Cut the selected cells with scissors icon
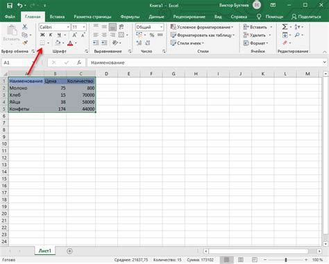The height and width of the screenshot is (264, 329). click(x=25, y=26)
